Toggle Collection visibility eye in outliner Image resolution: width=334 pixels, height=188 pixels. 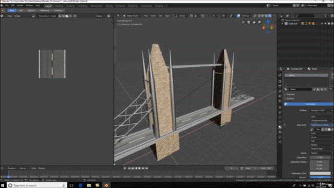tap(322, 23)
